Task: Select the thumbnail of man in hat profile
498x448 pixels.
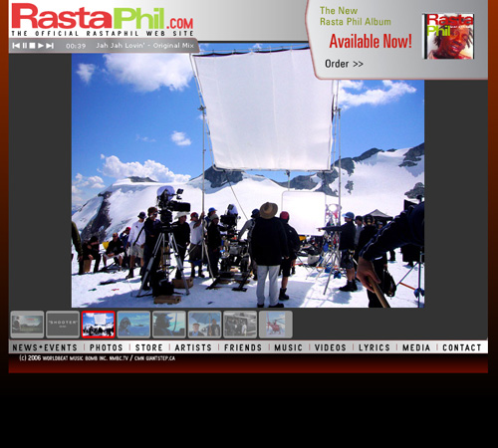Action: coord(169,325)
